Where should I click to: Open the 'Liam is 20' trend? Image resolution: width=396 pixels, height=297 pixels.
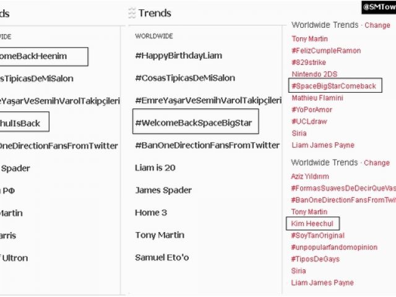(x=155, y=168)
